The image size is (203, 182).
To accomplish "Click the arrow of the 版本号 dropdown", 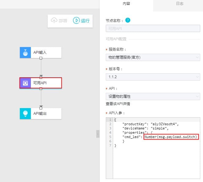I will click(197, 77).
